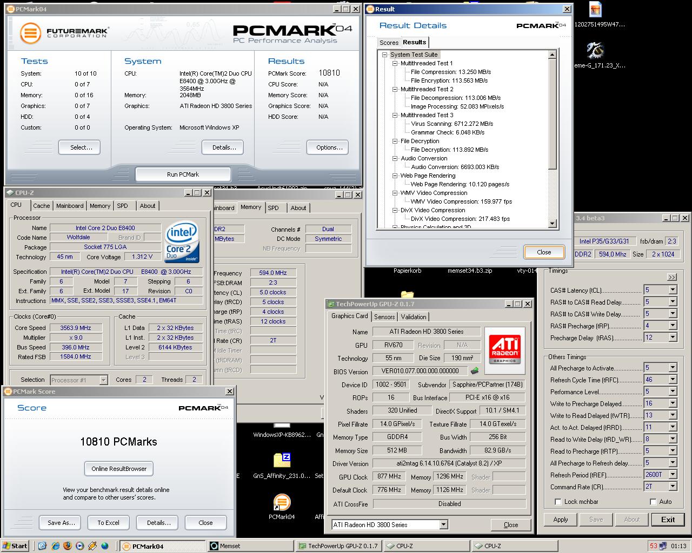Click the Intel Core 2 Duo logo in CPU-Z
This screenshot has height=553, width=692.
pyautogui.click(x=181, y=242)
